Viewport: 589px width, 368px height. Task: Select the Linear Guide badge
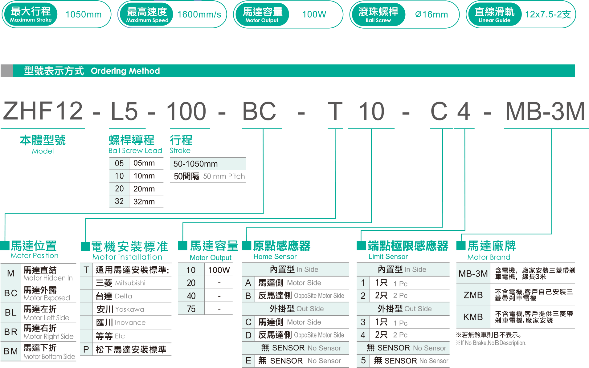521,14
